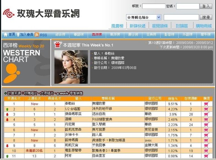Screen dimensions: 216x160
Task: Open the 購物商城 shop link
Action: click(x=204, y=26)
